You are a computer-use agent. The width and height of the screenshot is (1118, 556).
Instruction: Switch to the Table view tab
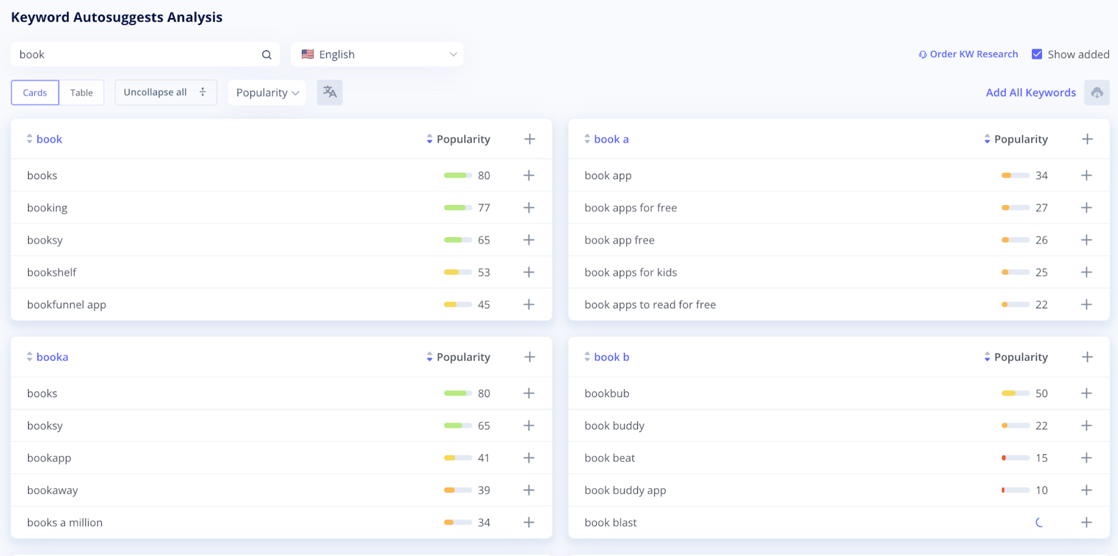point(82,93)
